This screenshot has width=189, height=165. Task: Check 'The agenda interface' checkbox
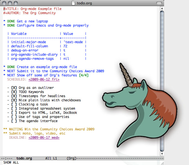(14, 121)
